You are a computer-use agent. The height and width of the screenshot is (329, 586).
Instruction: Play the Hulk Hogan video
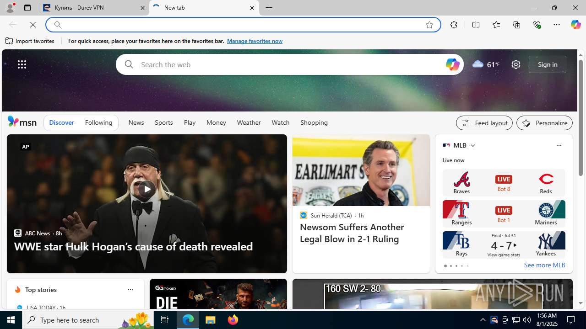146,189
